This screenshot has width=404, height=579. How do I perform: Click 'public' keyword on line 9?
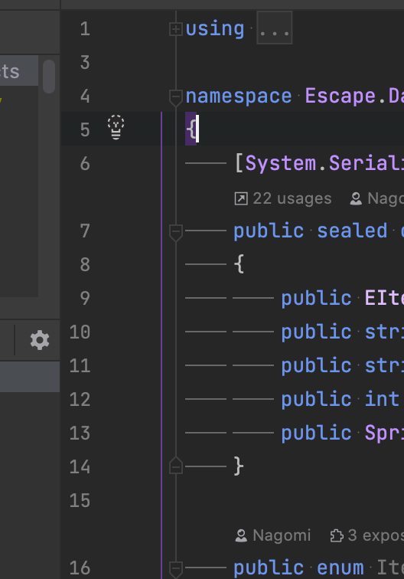[316, 299]
